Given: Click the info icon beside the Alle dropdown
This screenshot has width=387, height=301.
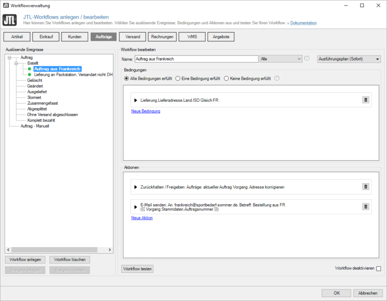Looking at the screenshot, I should pos(307,59).
